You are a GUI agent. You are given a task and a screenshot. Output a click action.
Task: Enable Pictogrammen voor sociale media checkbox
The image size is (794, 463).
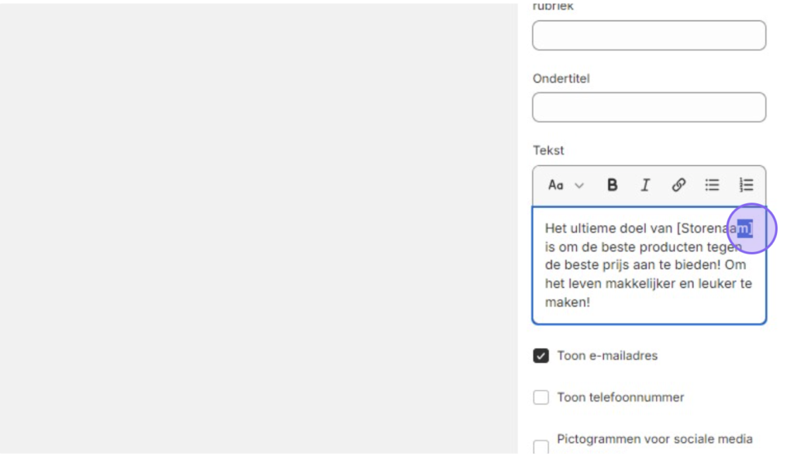[x=540, y=446]
